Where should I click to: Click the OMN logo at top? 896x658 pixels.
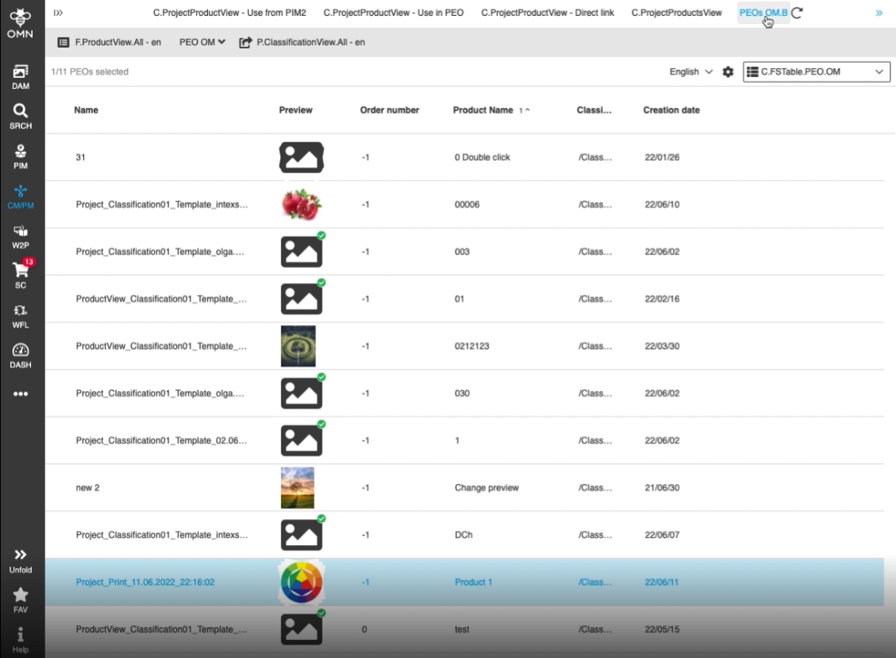pos(20,23)
